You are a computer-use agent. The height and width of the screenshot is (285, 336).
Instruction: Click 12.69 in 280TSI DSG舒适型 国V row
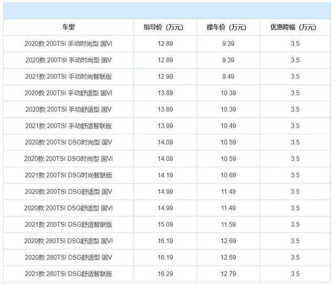(228, 257)
